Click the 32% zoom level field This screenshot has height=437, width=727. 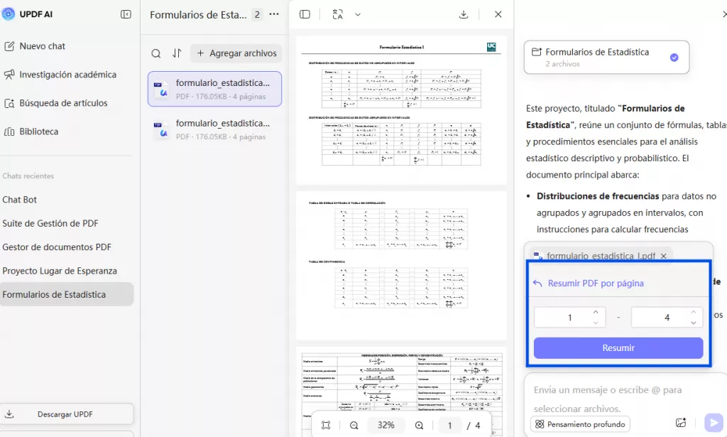tap(386, 425)
